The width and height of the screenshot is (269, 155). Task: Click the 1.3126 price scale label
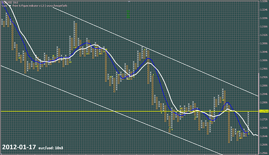click(x=264, y=35)
